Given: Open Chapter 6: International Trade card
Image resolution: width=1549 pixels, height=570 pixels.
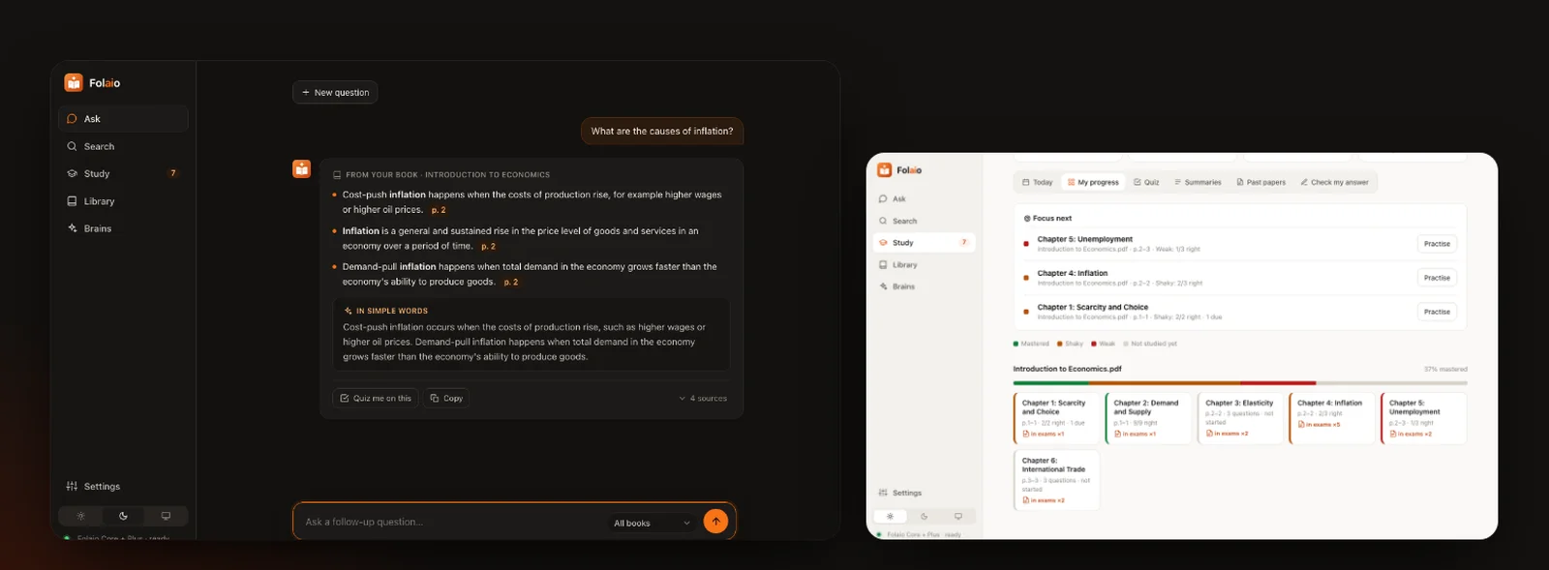Looking at the screenshot, I should pyautogui.click(x=1056, y=479).
